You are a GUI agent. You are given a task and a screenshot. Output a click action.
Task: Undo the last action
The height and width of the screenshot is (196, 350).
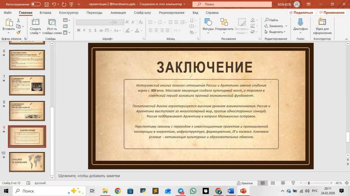click(54, 4)
